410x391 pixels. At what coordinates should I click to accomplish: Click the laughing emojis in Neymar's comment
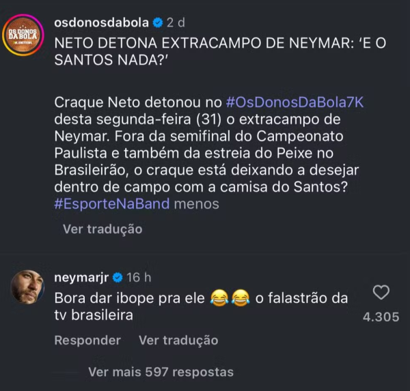point(229,298)
